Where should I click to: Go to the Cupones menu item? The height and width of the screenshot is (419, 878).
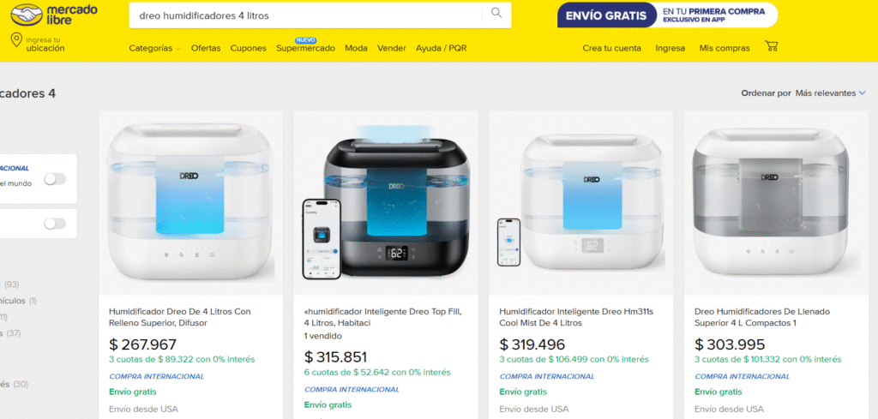tap(248, 48)
